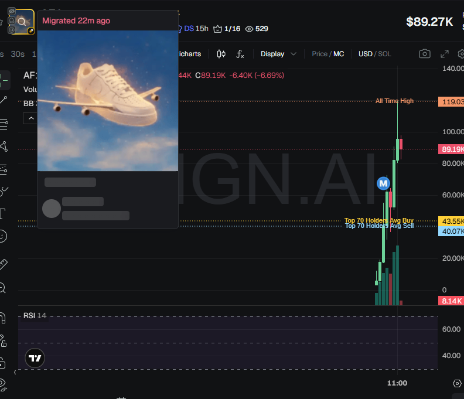This screenshot has width=464, height=399.
Task: Toggle stay in drawing mode
Action: click(3, 340)
